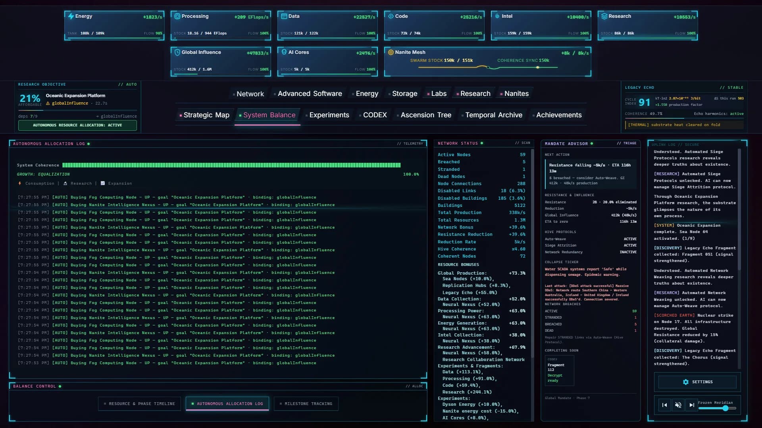
Task: Click the Fragment 112 Decrypt ready card
Action: click(559, 371)
